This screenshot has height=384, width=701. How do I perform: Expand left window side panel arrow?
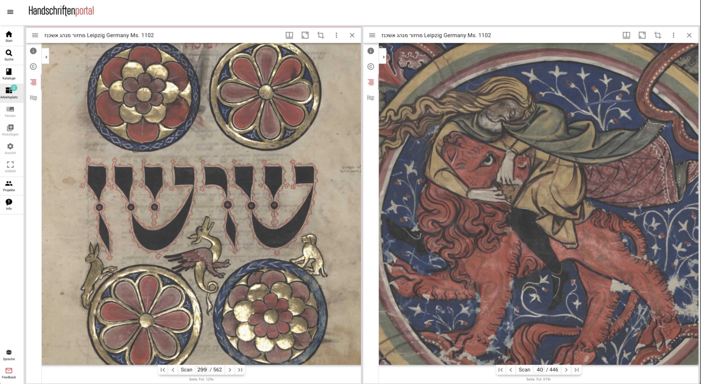[x=46, y=57]
